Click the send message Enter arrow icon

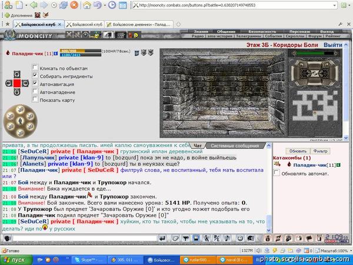pos(162,238)
